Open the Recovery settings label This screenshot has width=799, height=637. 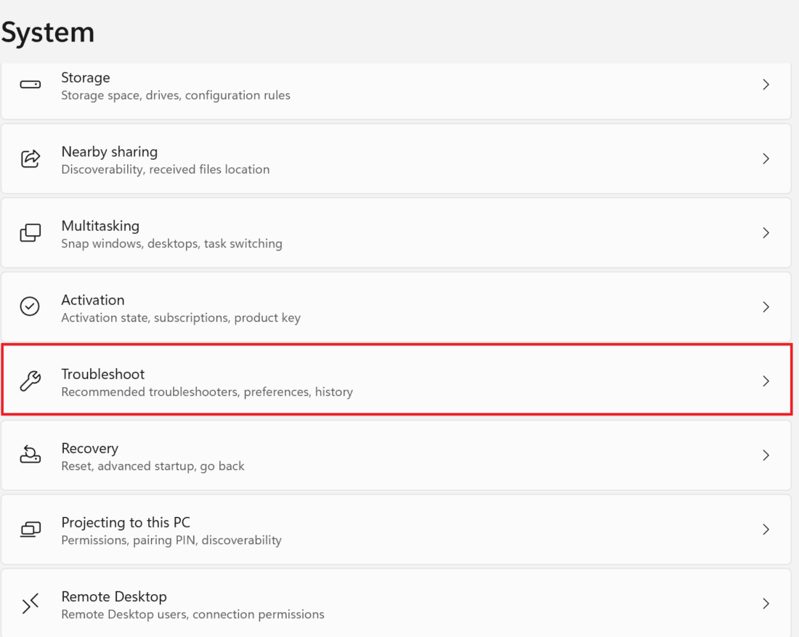point(89,448)
